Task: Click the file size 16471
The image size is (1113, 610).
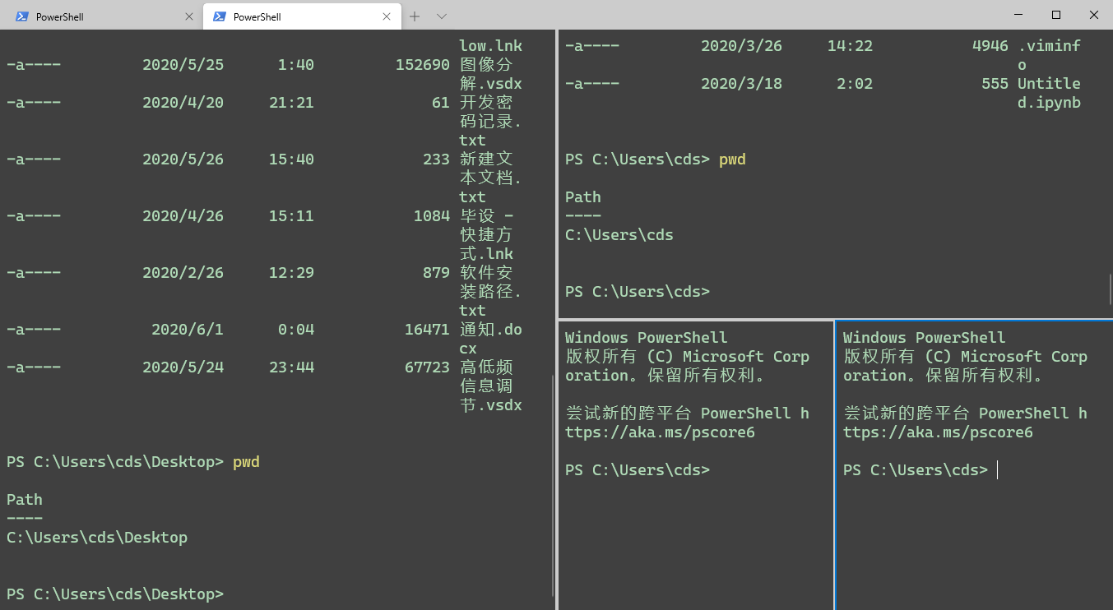Action: pos(427,330)
